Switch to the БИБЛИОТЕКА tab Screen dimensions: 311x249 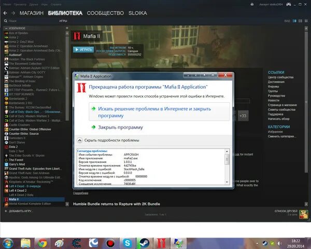click(65, 13)
